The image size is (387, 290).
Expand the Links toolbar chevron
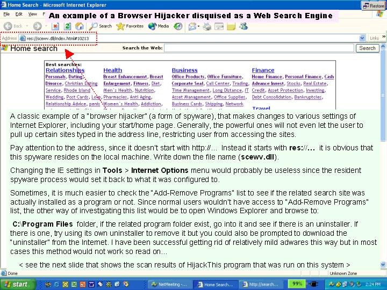click(384, 37)
